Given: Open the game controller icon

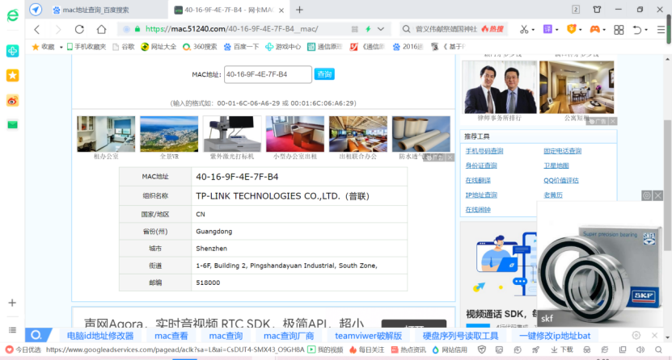Looking at the screenshot, I should [595, 29].
